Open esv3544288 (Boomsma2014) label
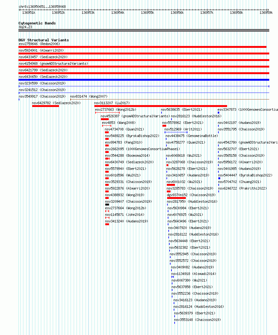The image size is (278, 335). 127,155
